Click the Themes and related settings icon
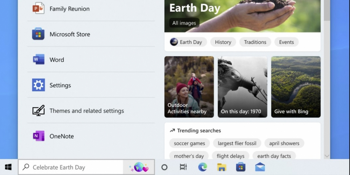 [x=38, y=111]
